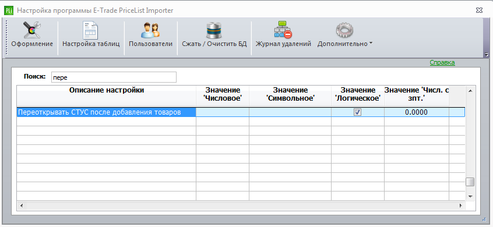
Task: Select the row Переоткрывать СТУС после добавления товаров
Action: [241, 112]
